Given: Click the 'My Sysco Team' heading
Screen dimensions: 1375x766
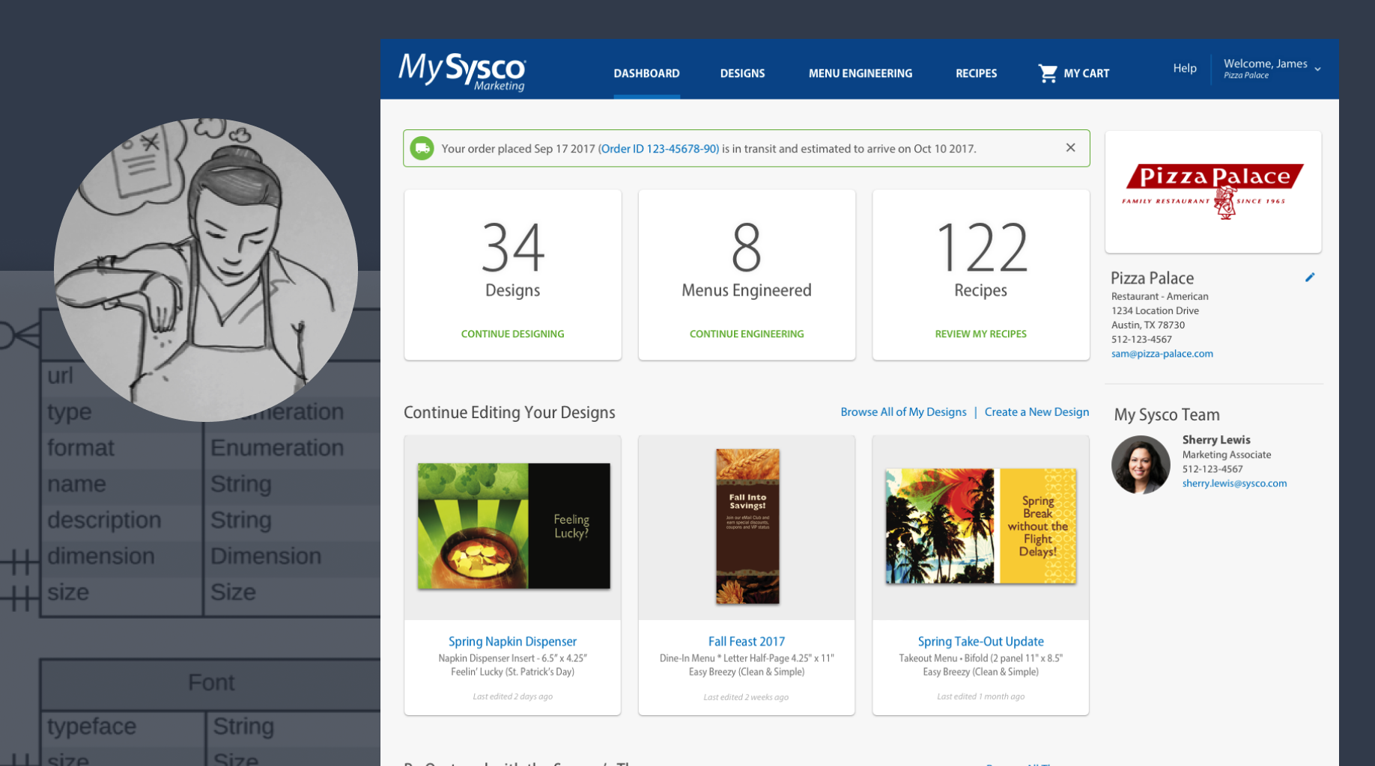Looking at the screenshot, I should pyautogui.click(x=1167, y=414).
